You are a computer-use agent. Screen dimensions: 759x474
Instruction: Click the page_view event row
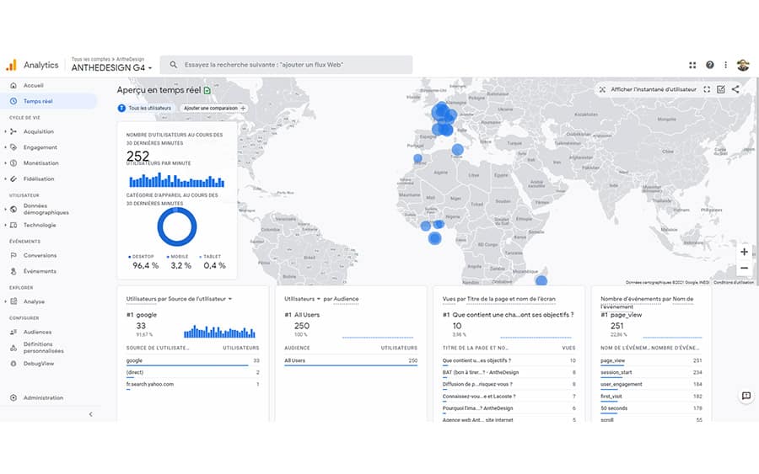tap(651, 361)
